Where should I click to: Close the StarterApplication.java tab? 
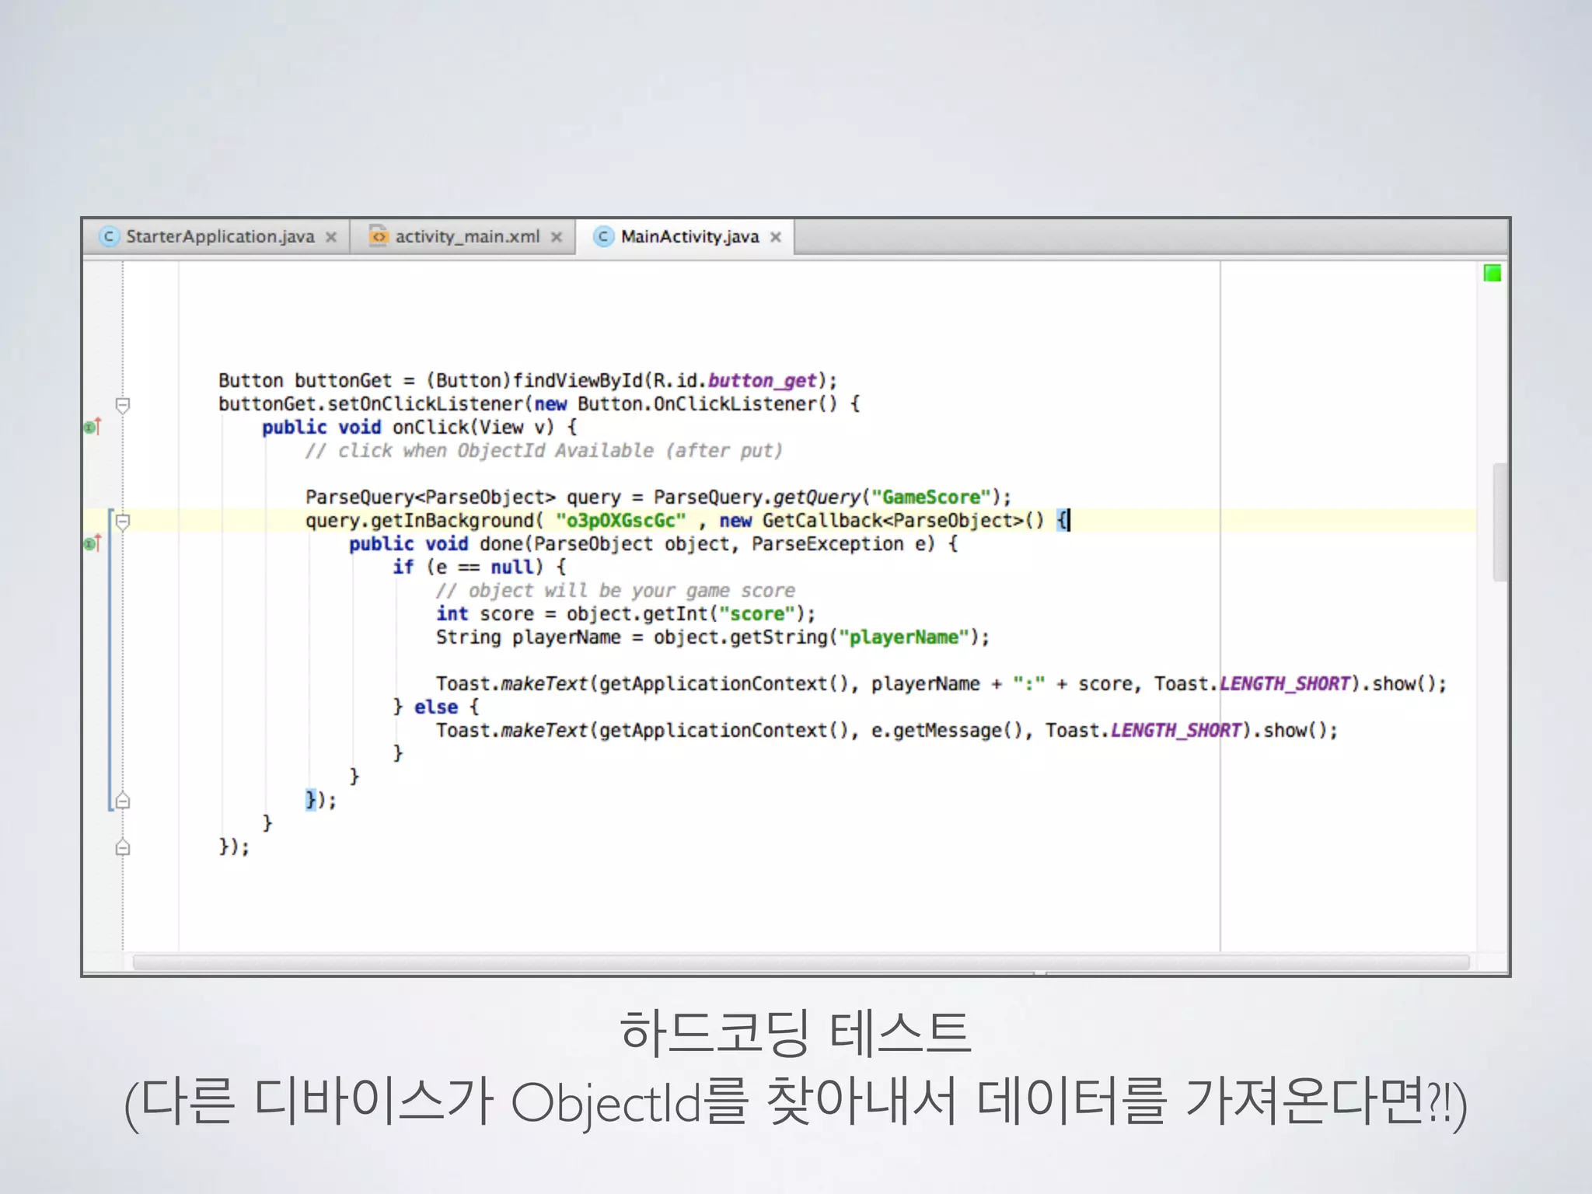click(x=331, y=237)
